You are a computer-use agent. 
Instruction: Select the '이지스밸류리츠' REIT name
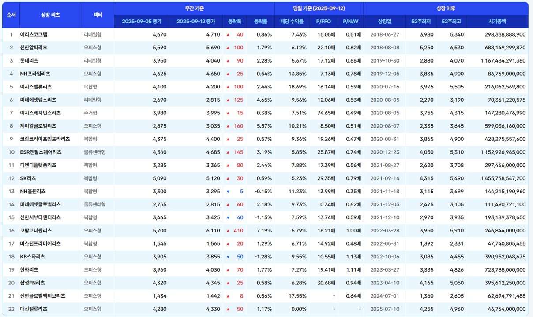(36, 87)
